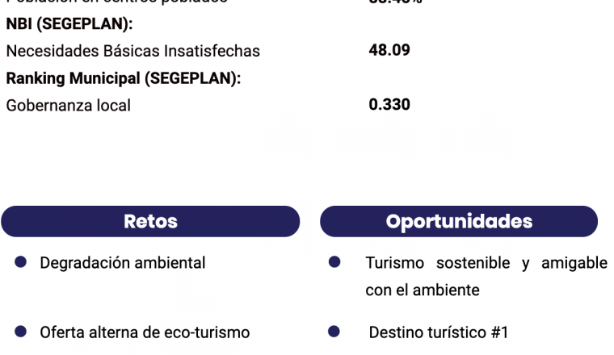Click the Ranking Municipal (SEGEPLAN) heading

pos(124,78)
